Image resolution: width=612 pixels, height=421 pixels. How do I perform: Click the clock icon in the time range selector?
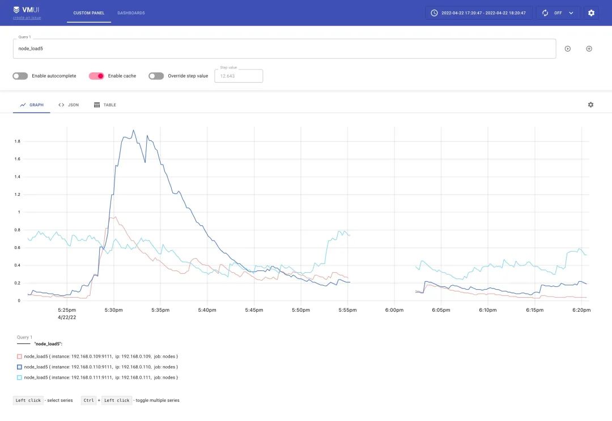coord(434,13)
